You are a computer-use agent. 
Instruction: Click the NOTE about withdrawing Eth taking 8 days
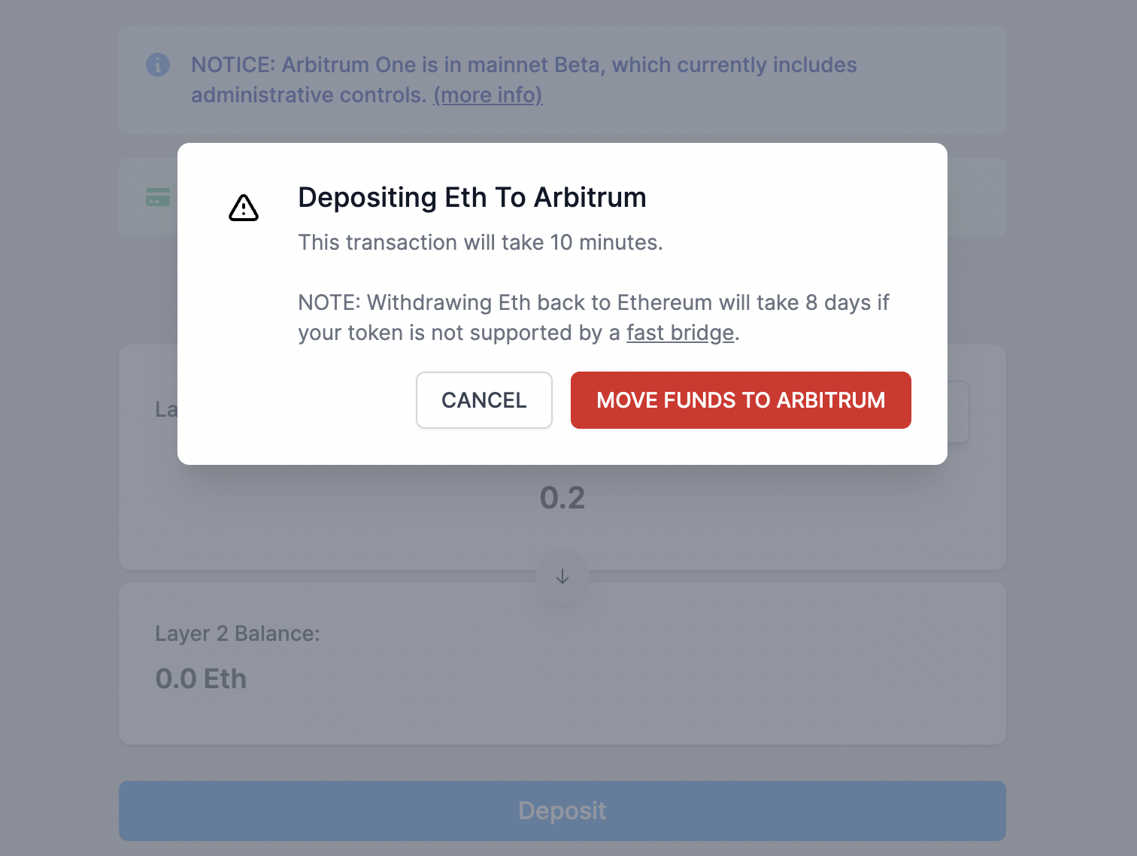click(x=593, y=317)
